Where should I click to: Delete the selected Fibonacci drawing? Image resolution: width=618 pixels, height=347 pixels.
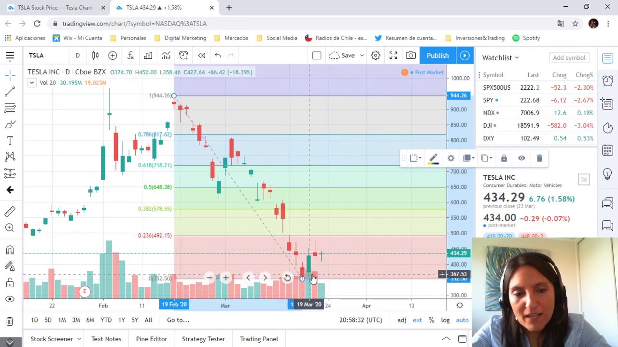539,158
